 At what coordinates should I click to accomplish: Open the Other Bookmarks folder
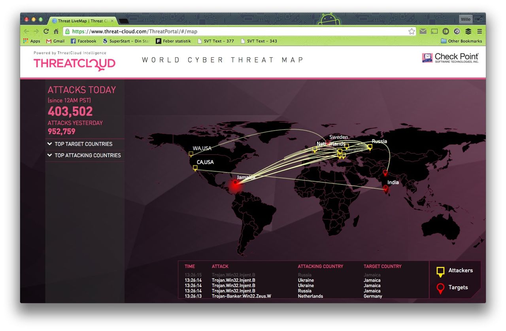(461, 41)
